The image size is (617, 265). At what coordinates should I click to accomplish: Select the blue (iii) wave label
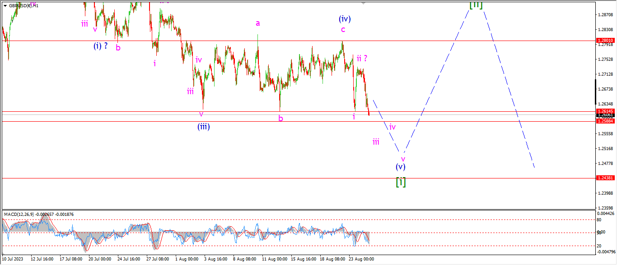coord(203,127)
